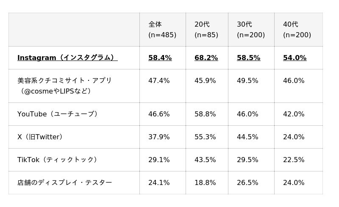This screenshot has width=339, height=207.
Task: Click the TikTok 43.5% cell
Action: pyautogui.click(x=205, y=160)
